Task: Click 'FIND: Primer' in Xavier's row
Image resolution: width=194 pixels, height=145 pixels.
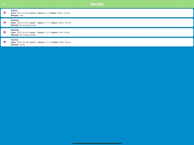Action: pyautogui.click(x=65, y=42)
